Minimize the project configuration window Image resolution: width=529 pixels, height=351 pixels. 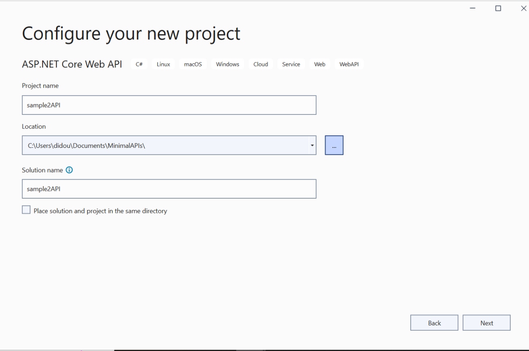[x=473, y=8]
